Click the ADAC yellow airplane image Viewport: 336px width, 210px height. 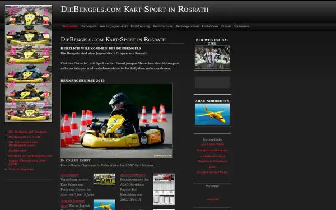click(212, 114)
